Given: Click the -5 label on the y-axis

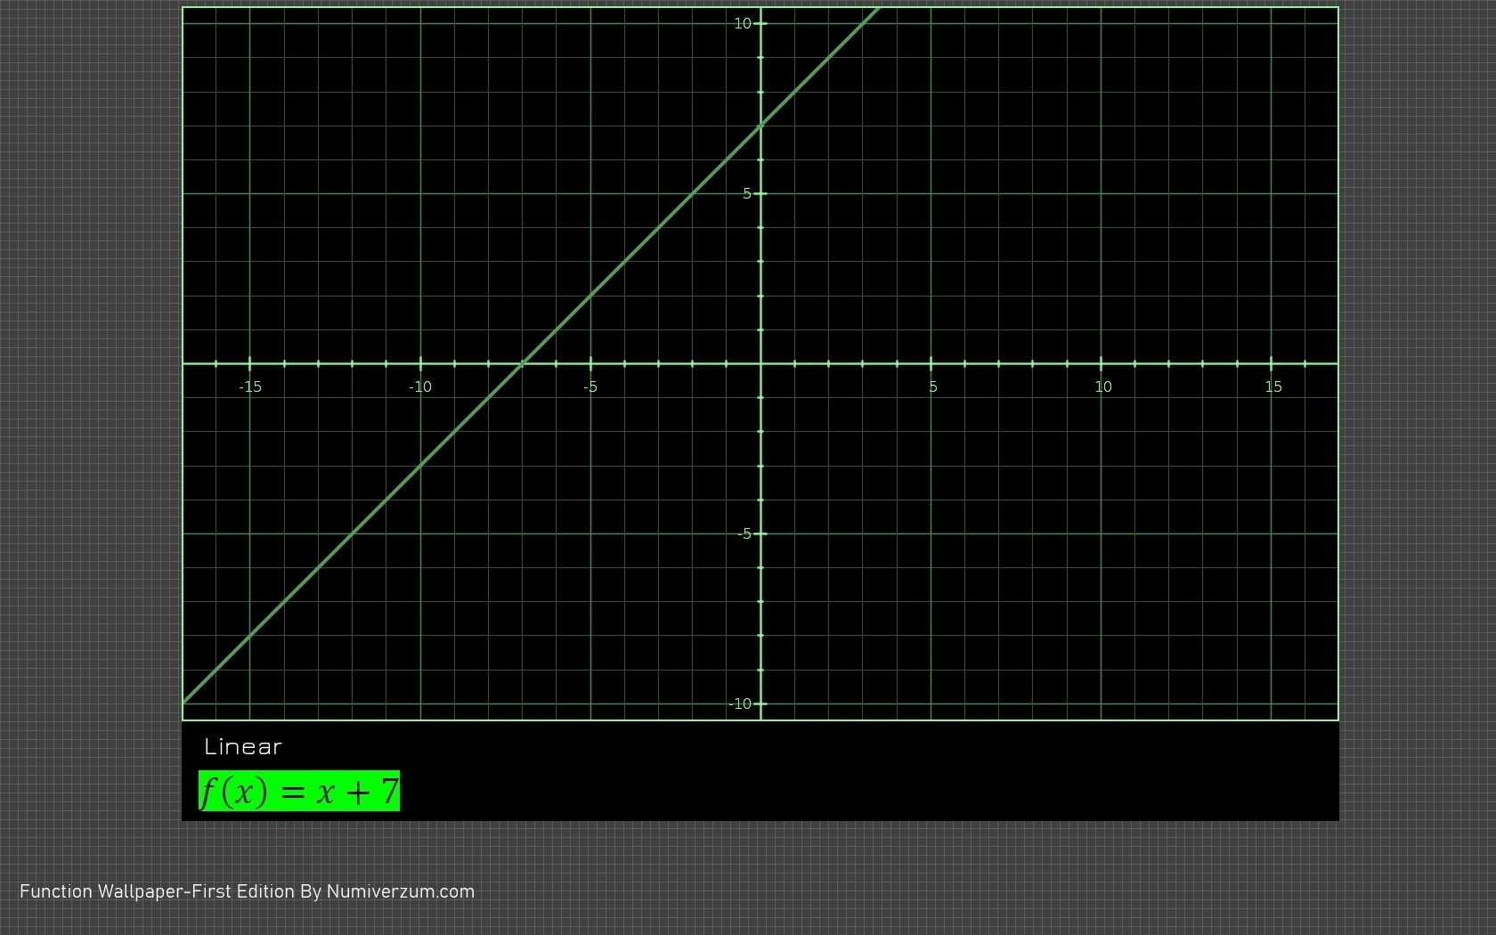Looking at the screenshot, I should [744, 533].
